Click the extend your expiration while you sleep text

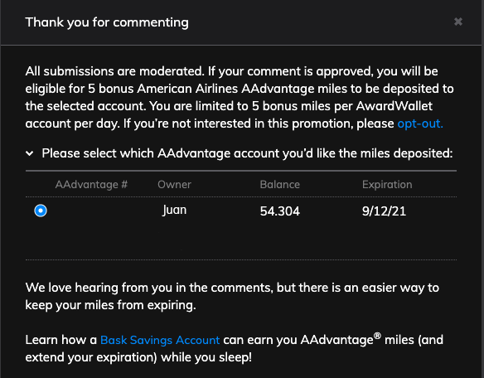point(138,357)
